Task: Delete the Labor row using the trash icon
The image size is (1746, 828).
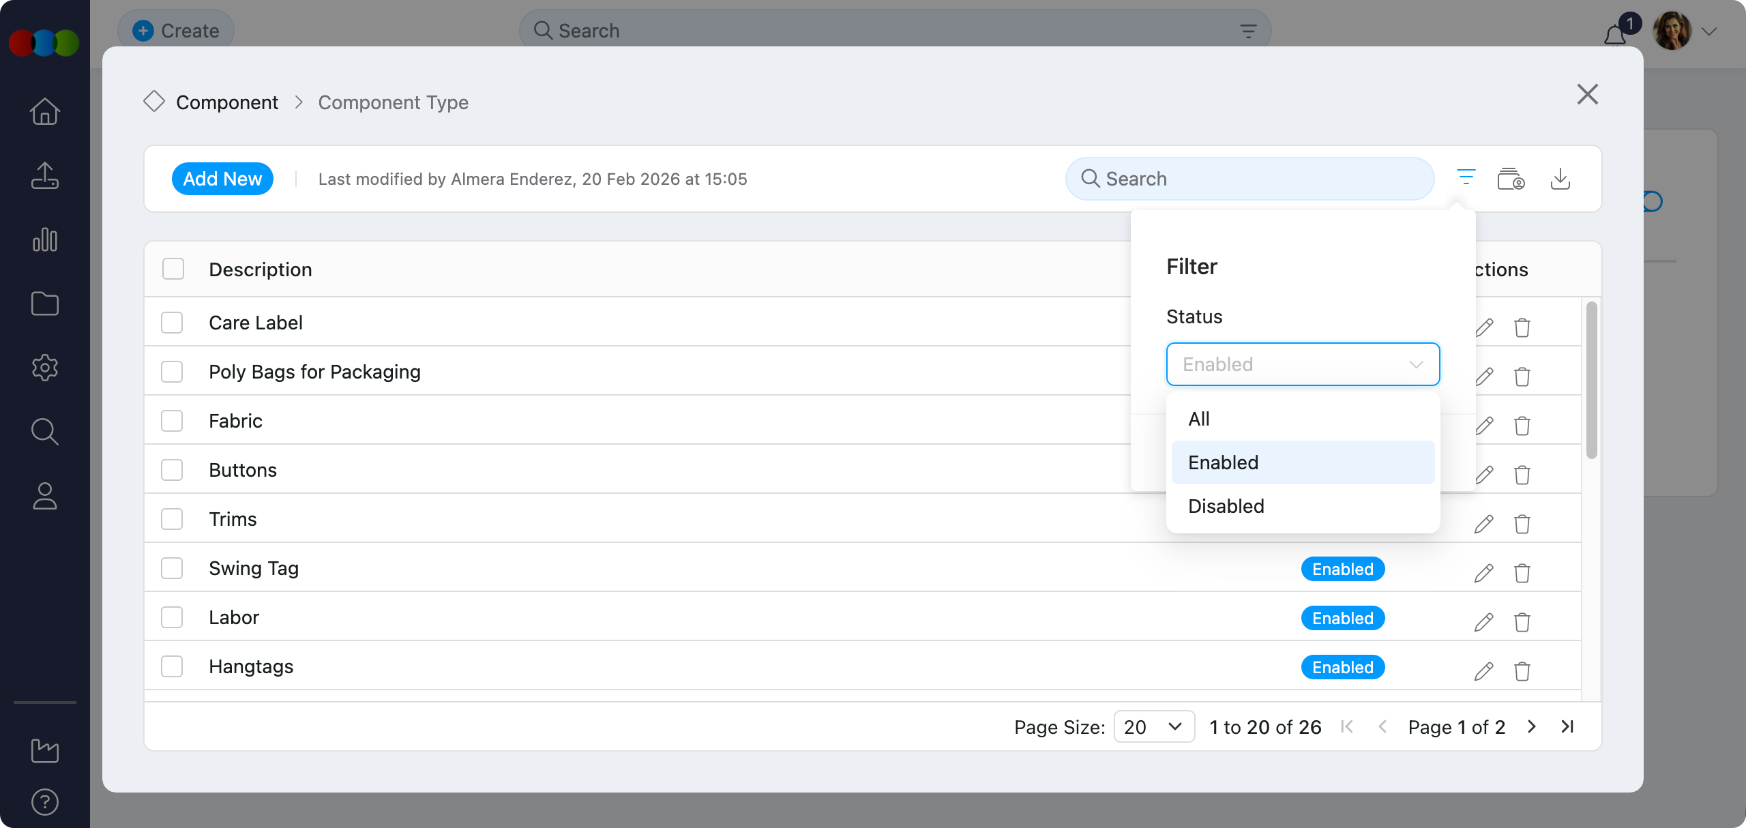Action: [1522, 622]
